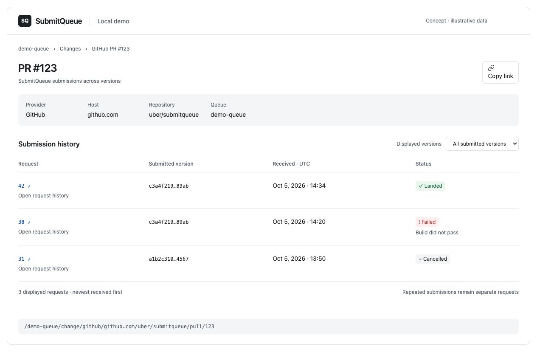Click received time Oct 5, 2026 · 14:20
537x352 pixels.
pos(299,222)
